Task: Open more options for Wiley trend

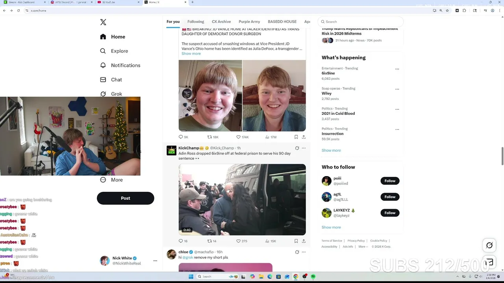Action: [397, 89]
